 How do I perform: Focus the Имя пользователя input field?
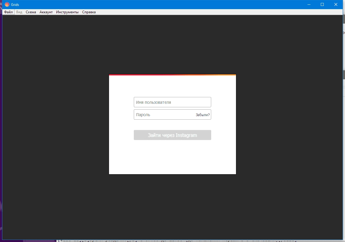click(172, 102)
